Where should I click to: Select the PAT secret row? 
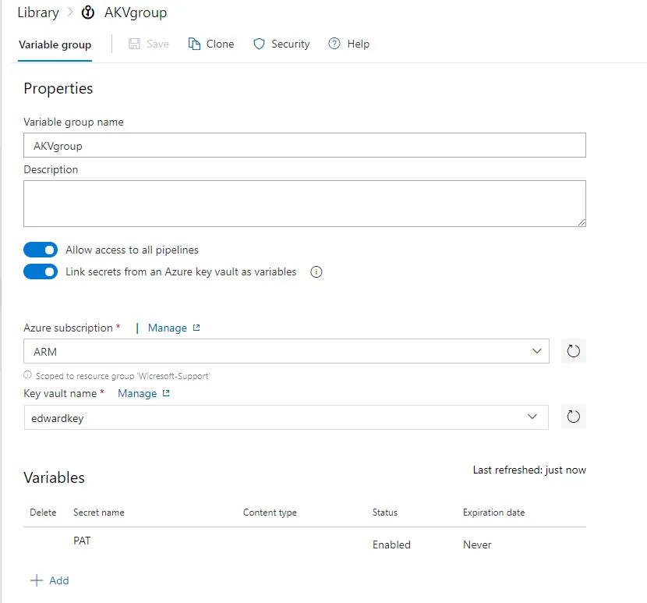82,541
